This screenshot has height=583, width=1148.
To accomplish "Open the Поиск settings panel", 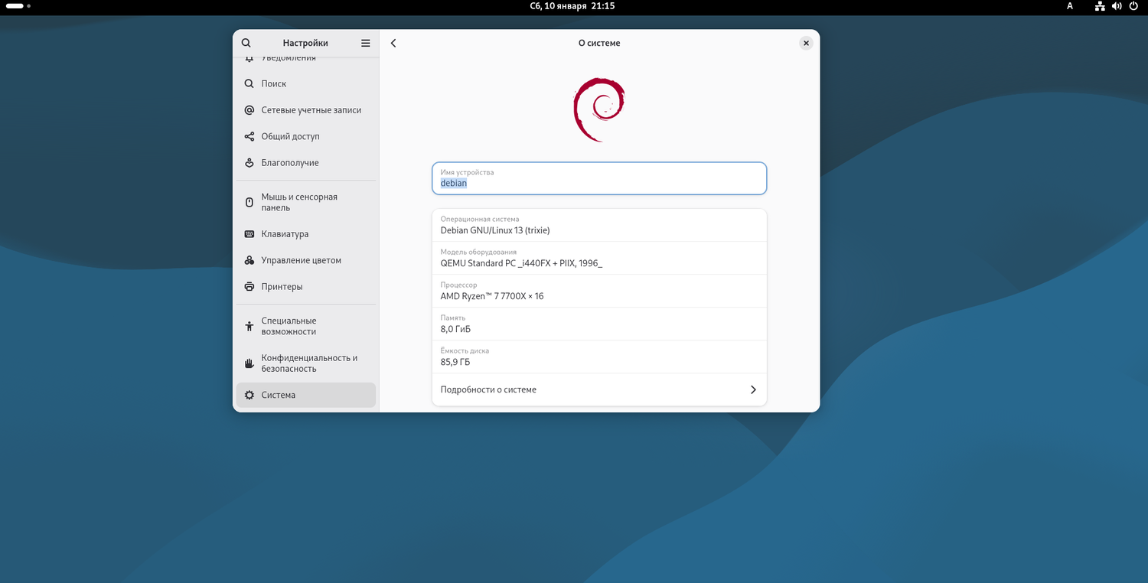I will click(x=306, y=83).
